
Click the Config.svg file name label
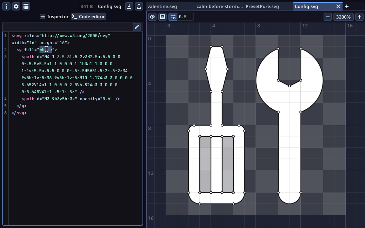click(x=109, y=7)
